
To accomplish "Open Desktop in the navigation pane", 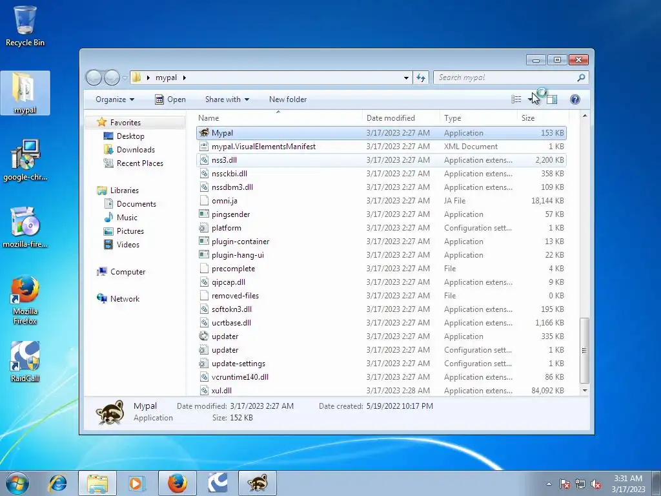I will tap(130, 136).
